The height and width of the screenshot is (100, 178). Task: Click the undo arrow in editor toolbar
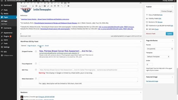click(62, 6)
